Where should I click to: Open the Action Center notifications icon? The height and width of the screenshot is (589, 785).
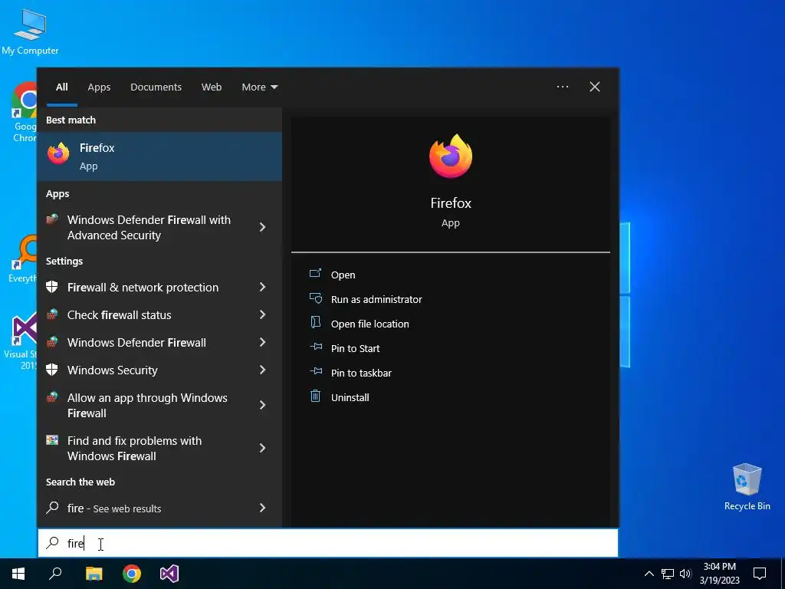click(760, 574)
